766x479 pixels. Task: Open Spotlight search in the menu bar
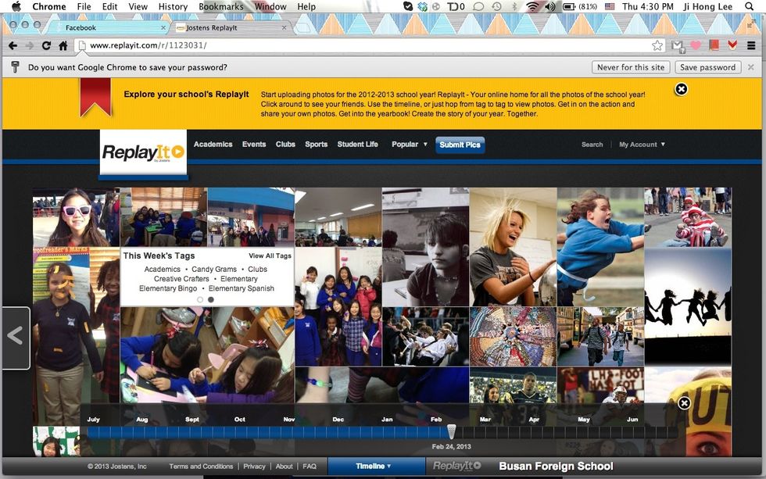coord(749,6)
